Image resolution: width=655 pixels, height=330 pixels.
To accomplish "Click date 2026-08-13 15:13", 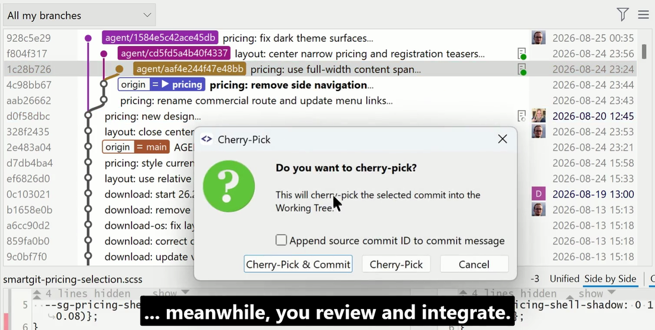I will [593, 210].
